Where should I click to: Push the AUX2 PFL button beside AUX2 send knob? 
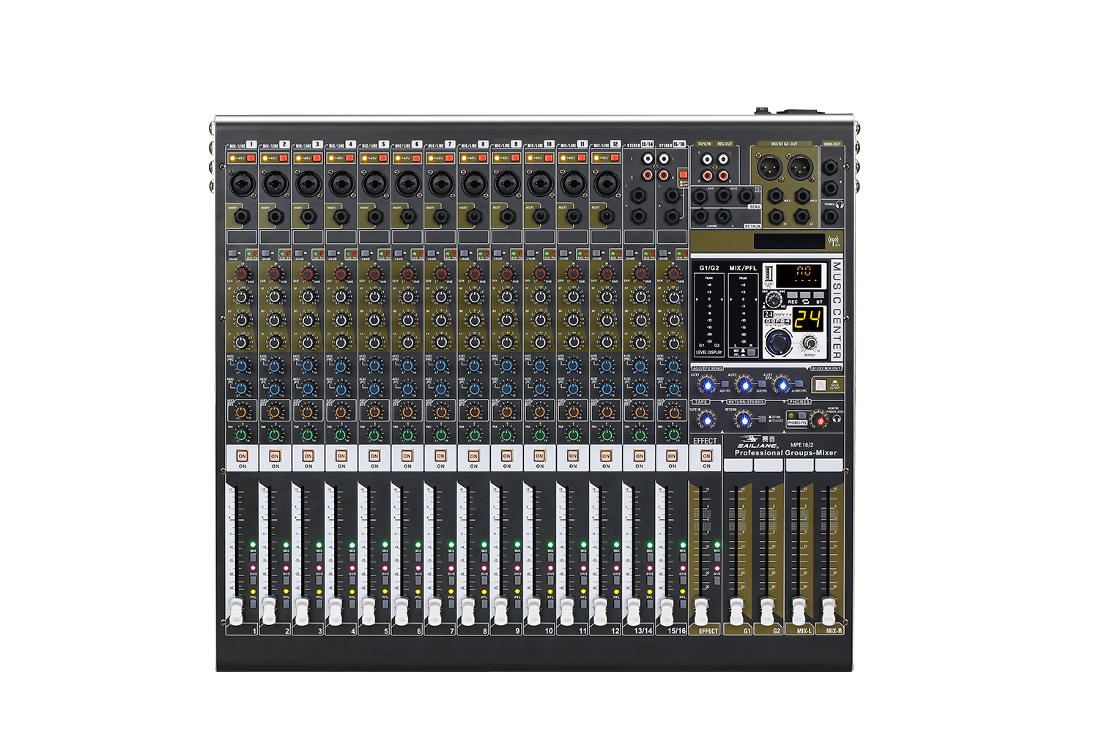pyautogui.click(x=762, y=384)
